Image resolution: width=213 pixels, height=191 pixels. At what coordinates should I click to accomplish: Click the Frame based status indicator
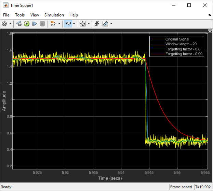[x=181, y=187]
